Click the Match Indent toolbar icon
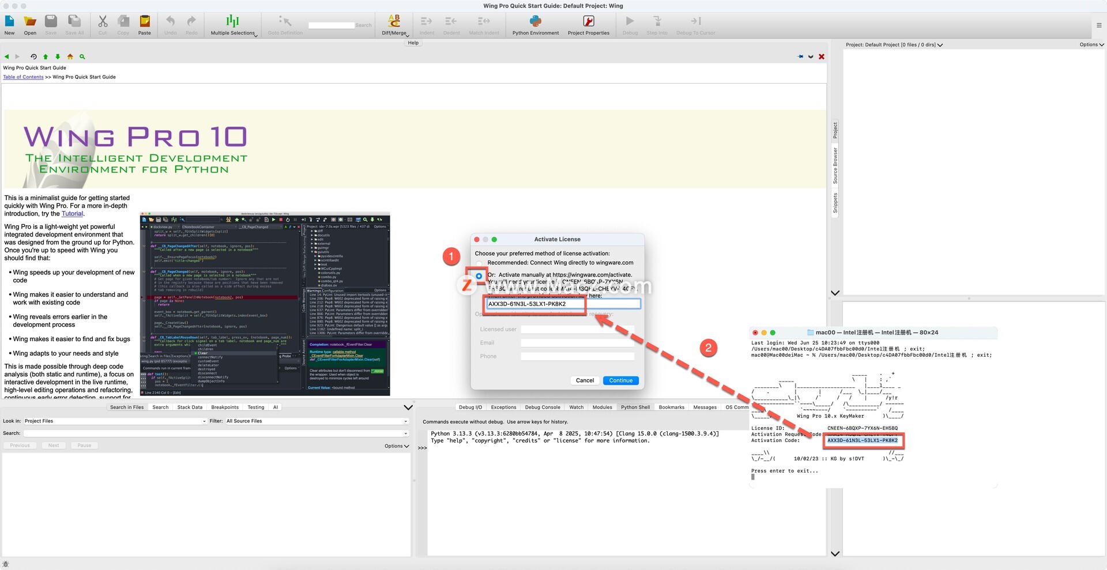1107x570 pixels. pyautogui.click(x=484, y=21)
